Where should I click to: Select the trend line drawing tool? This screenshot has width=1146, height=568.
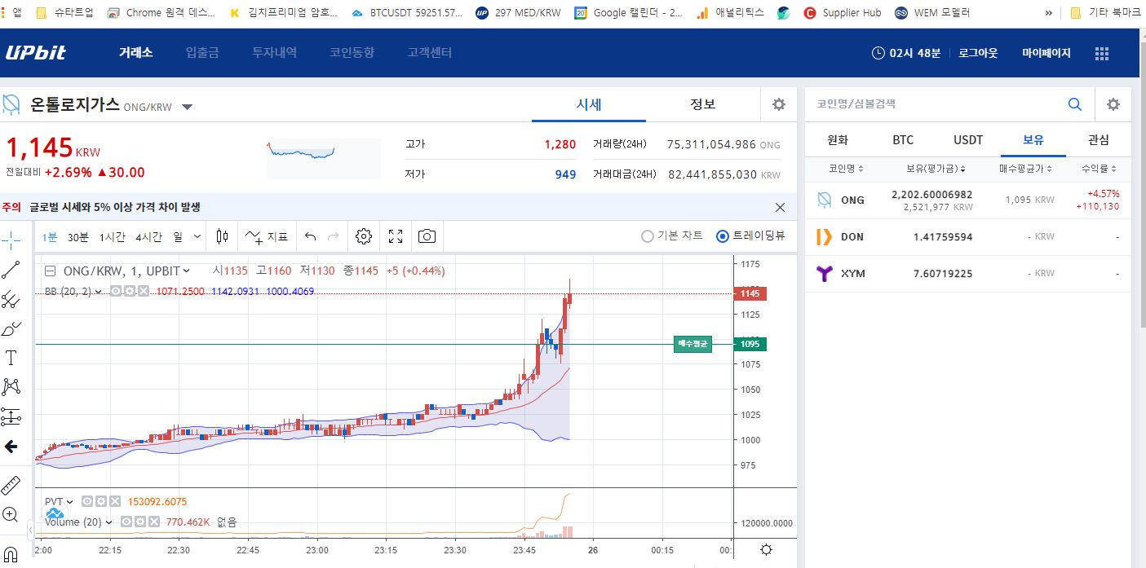tap(11, 270)
